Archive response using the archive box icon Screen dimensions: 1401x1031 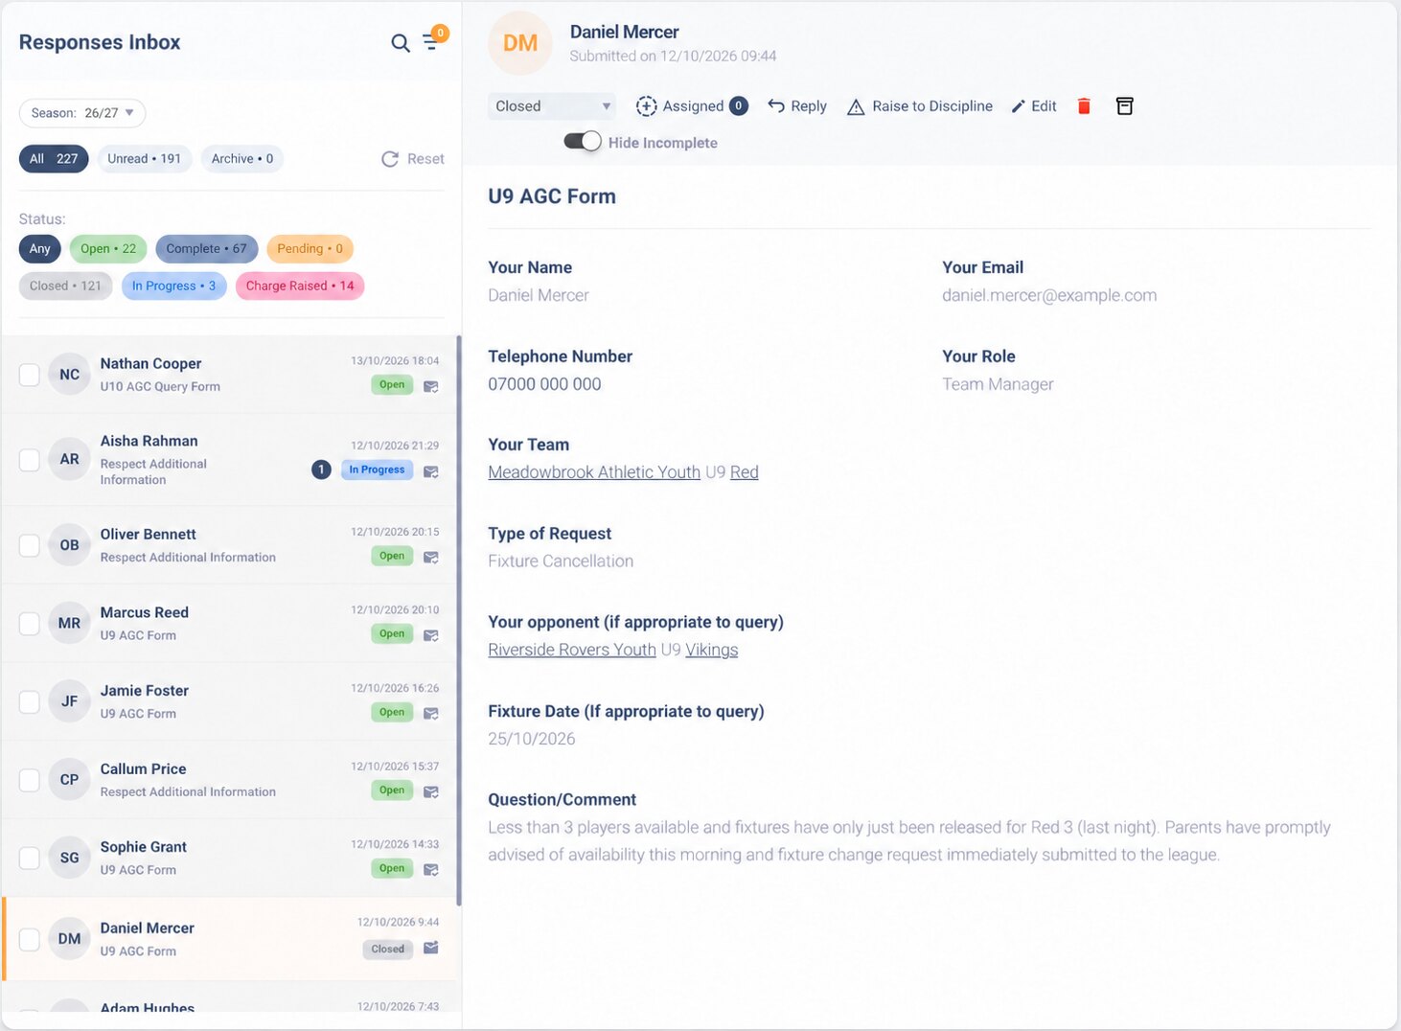(1125, 106)
